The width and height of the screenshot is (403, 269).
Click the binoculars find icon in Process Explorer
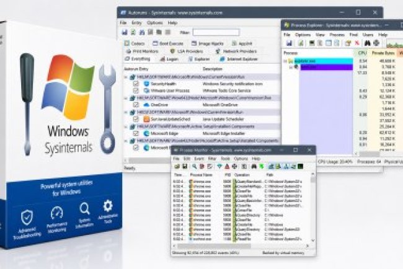(x=368, y=43)
